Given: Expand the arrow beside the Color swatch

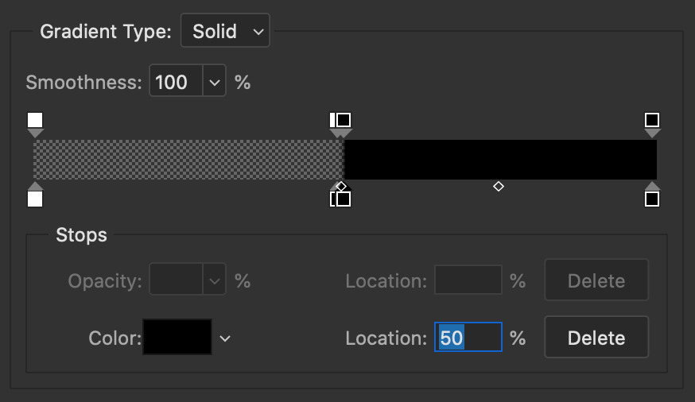Looking at the screenshot, I should click(225, 338).
